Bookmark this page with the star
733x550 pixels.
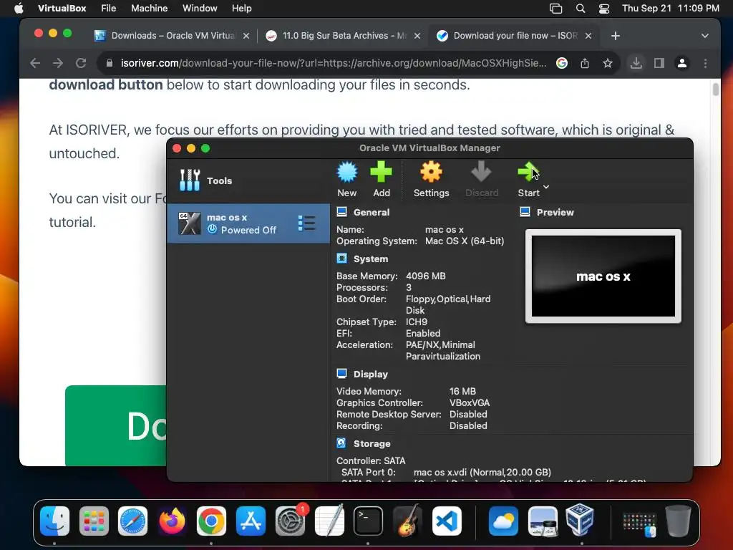(x=607, y=63)
